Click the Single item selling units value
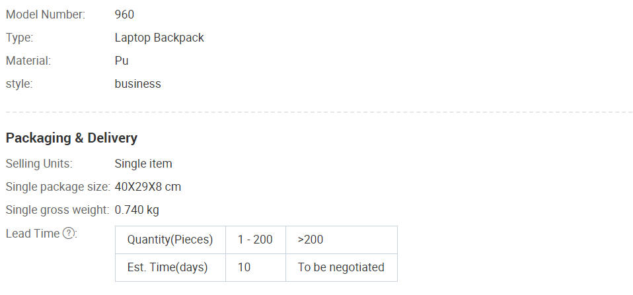 pos(143,164)
